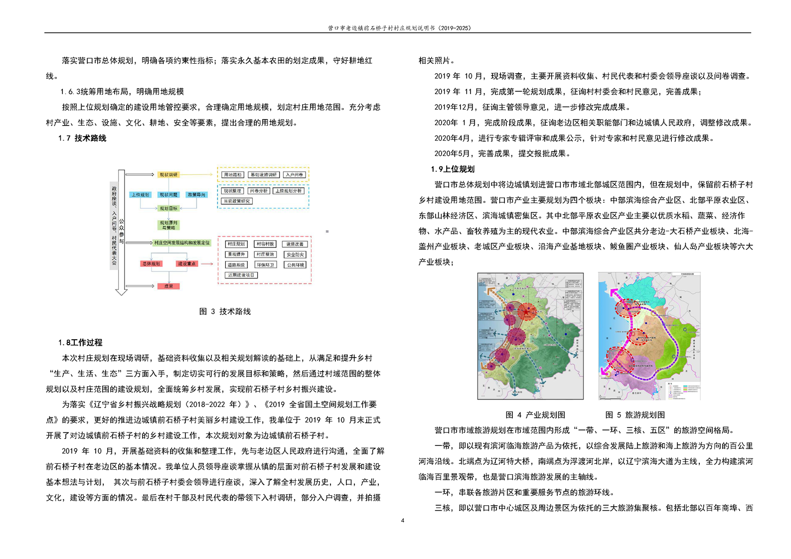Click the line beginning '为落实《辽宁省乡村振兴战略规划'
Screen dimensions: 791x559
[219, 404]
